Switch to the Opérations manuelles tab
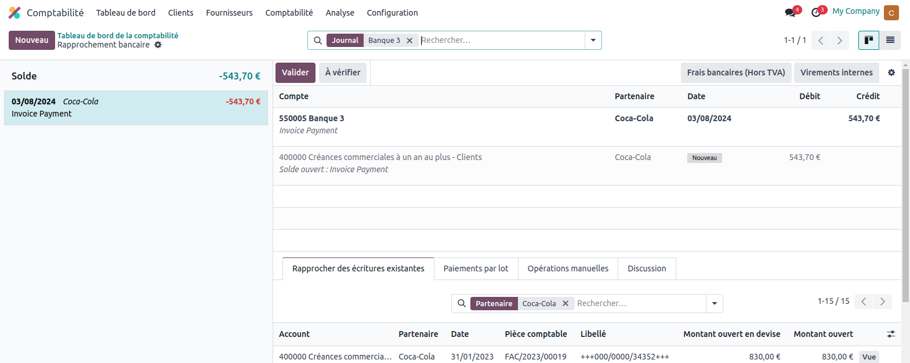910x363 pixels. (x=567, y=268)
